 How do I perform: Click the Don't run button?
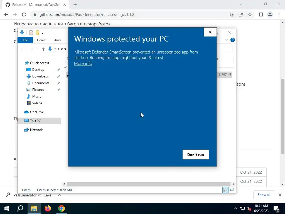(196, 154)
